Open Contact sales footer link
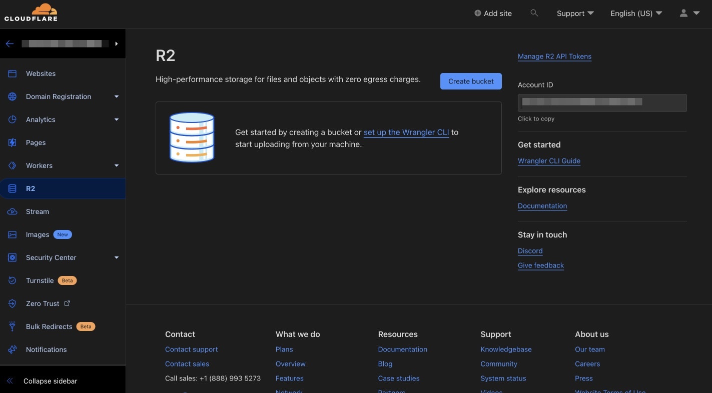This screenshot has width=712, height=393. pyautogui.click(x=187, y=364)
